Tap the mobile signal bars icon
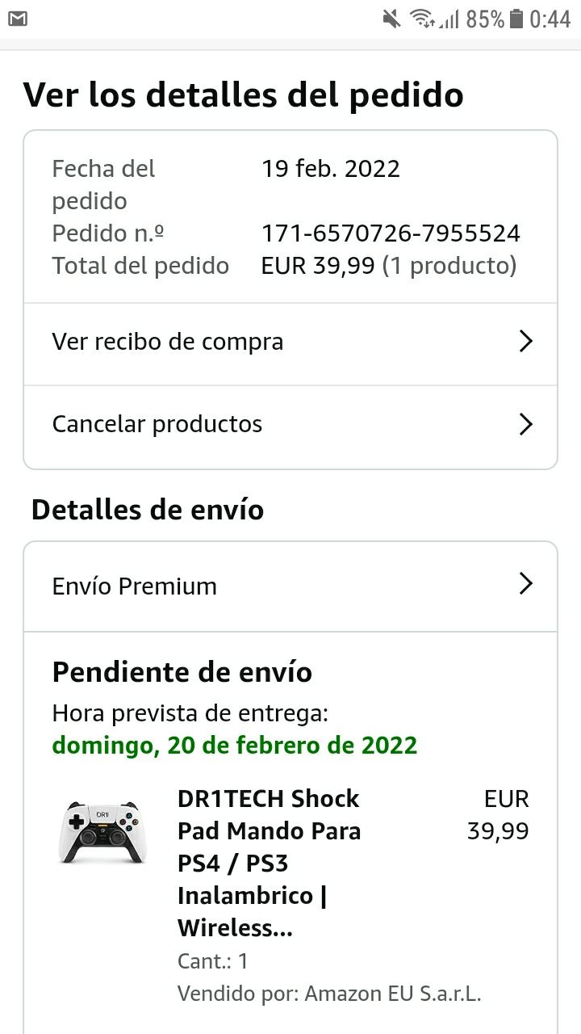This screenshot has width=581, height=1034. click(x=449, y=19)
